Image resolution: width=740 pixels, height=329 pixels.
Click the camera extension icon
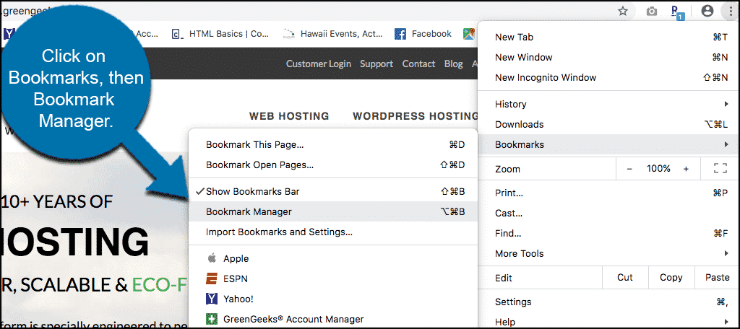651,12
